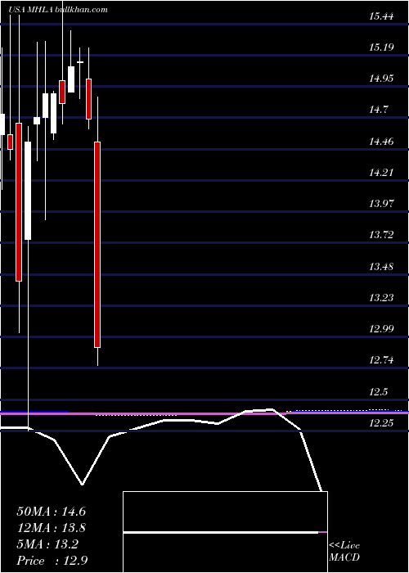This screenshot has width=409, height=573.
Task: Click the 13.97 price axis label
Action: tap(381, 204)
